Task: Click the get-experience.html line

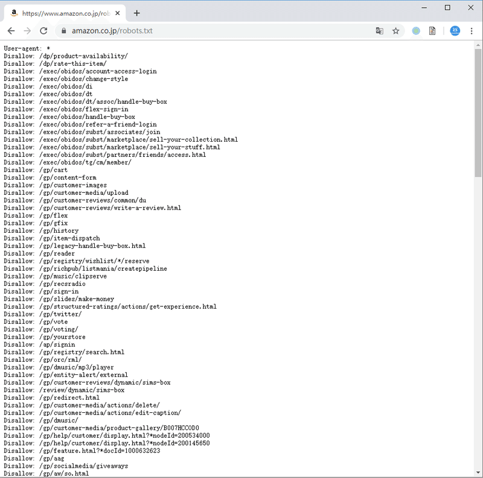Action: point(110,307)
